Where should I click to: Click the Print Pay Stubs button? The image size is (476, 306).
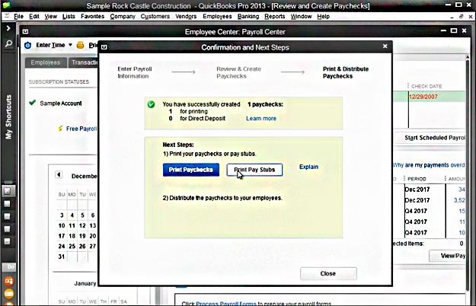(254, 170)
